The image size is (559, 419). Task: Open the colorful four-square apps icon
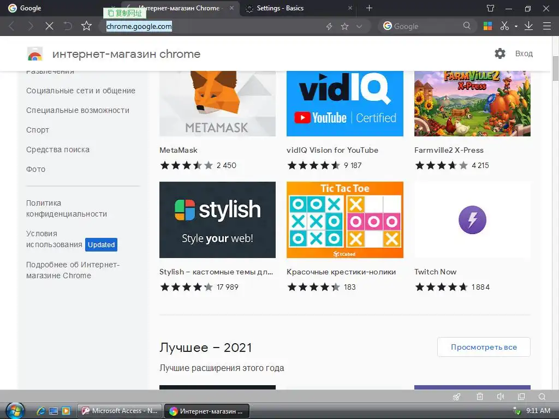pos(487,26)
